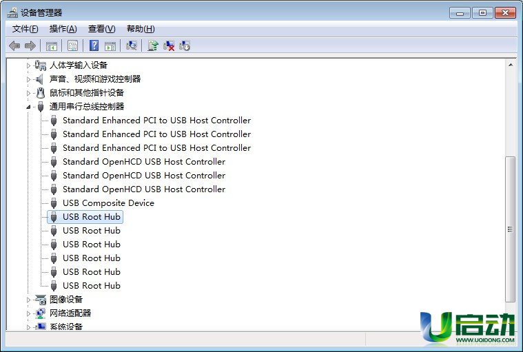Image resolution: width=523 pixels, height=352 pixels.
Task: Maximize the 设备管理器 window
Action: 482,13
